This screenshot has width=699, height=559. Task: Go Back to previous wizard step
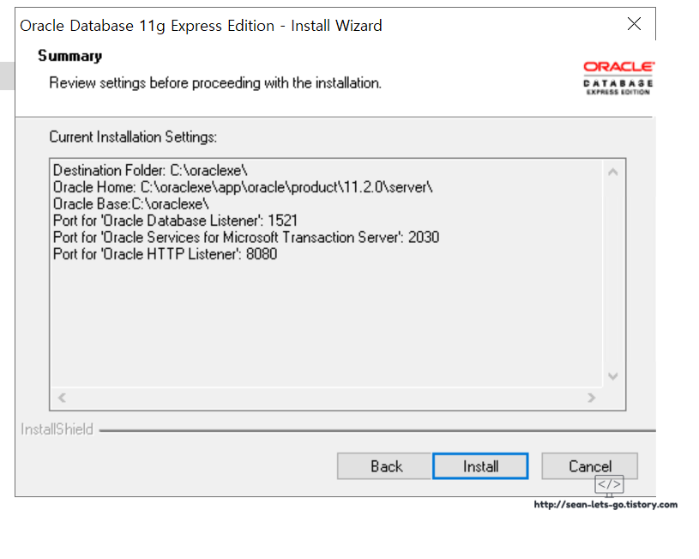tap(384, 466)
